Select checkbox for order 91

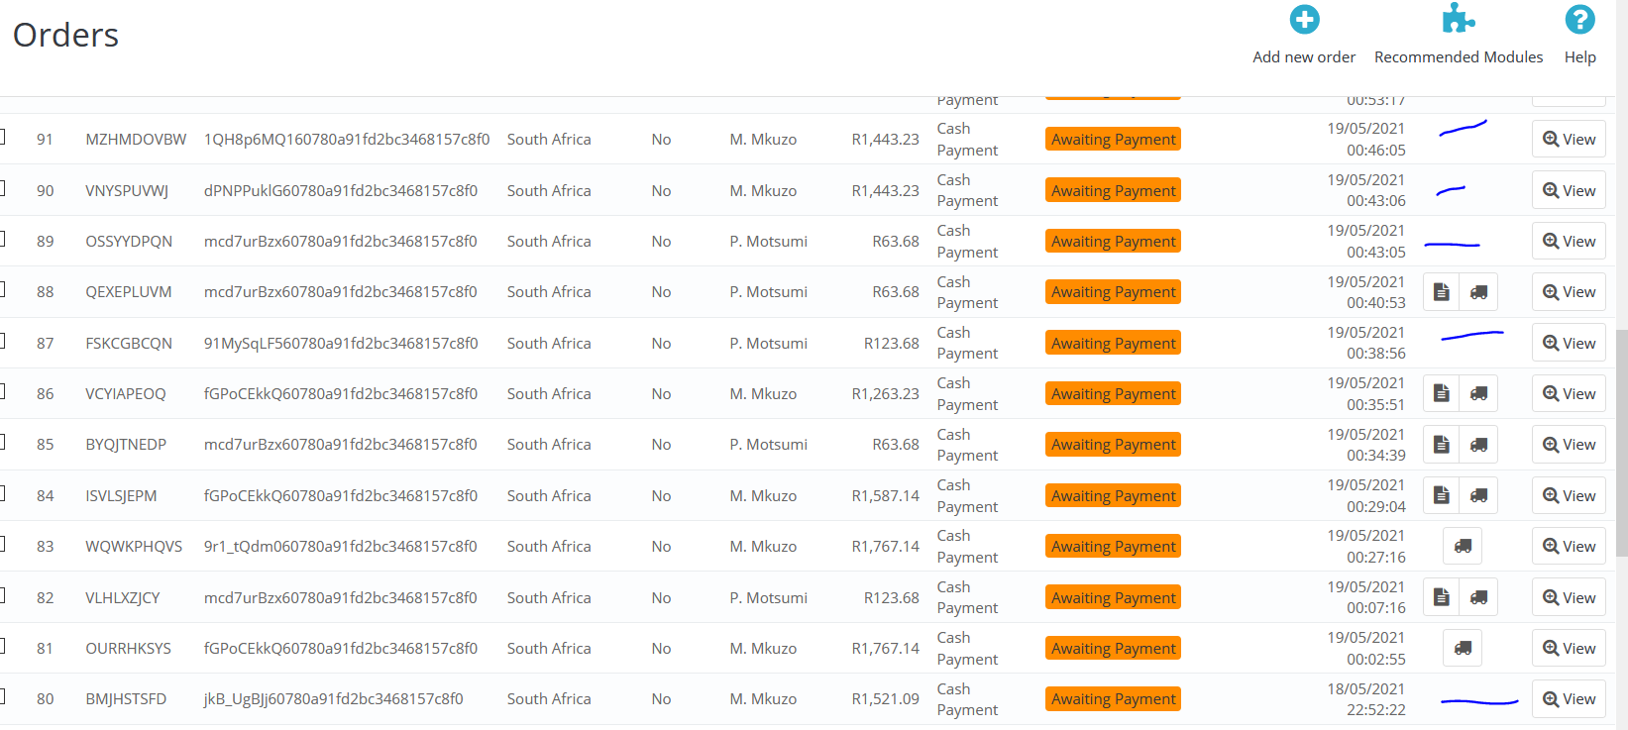[2, 137]
